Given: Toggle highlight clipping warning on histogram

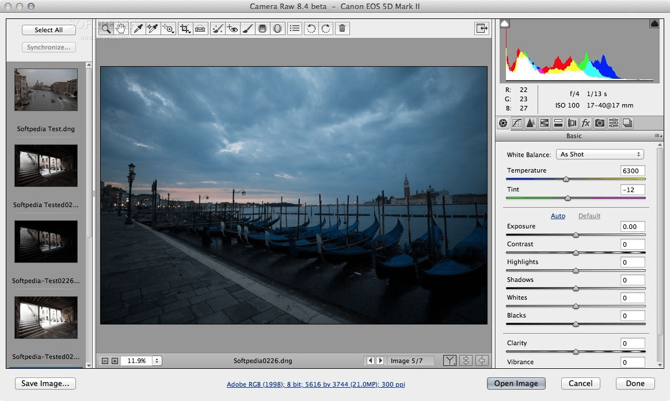Looking at the screenshot, I should [654, 23].
